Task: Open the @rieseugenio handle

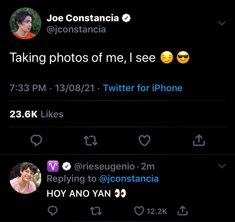Action: (104, 166)
